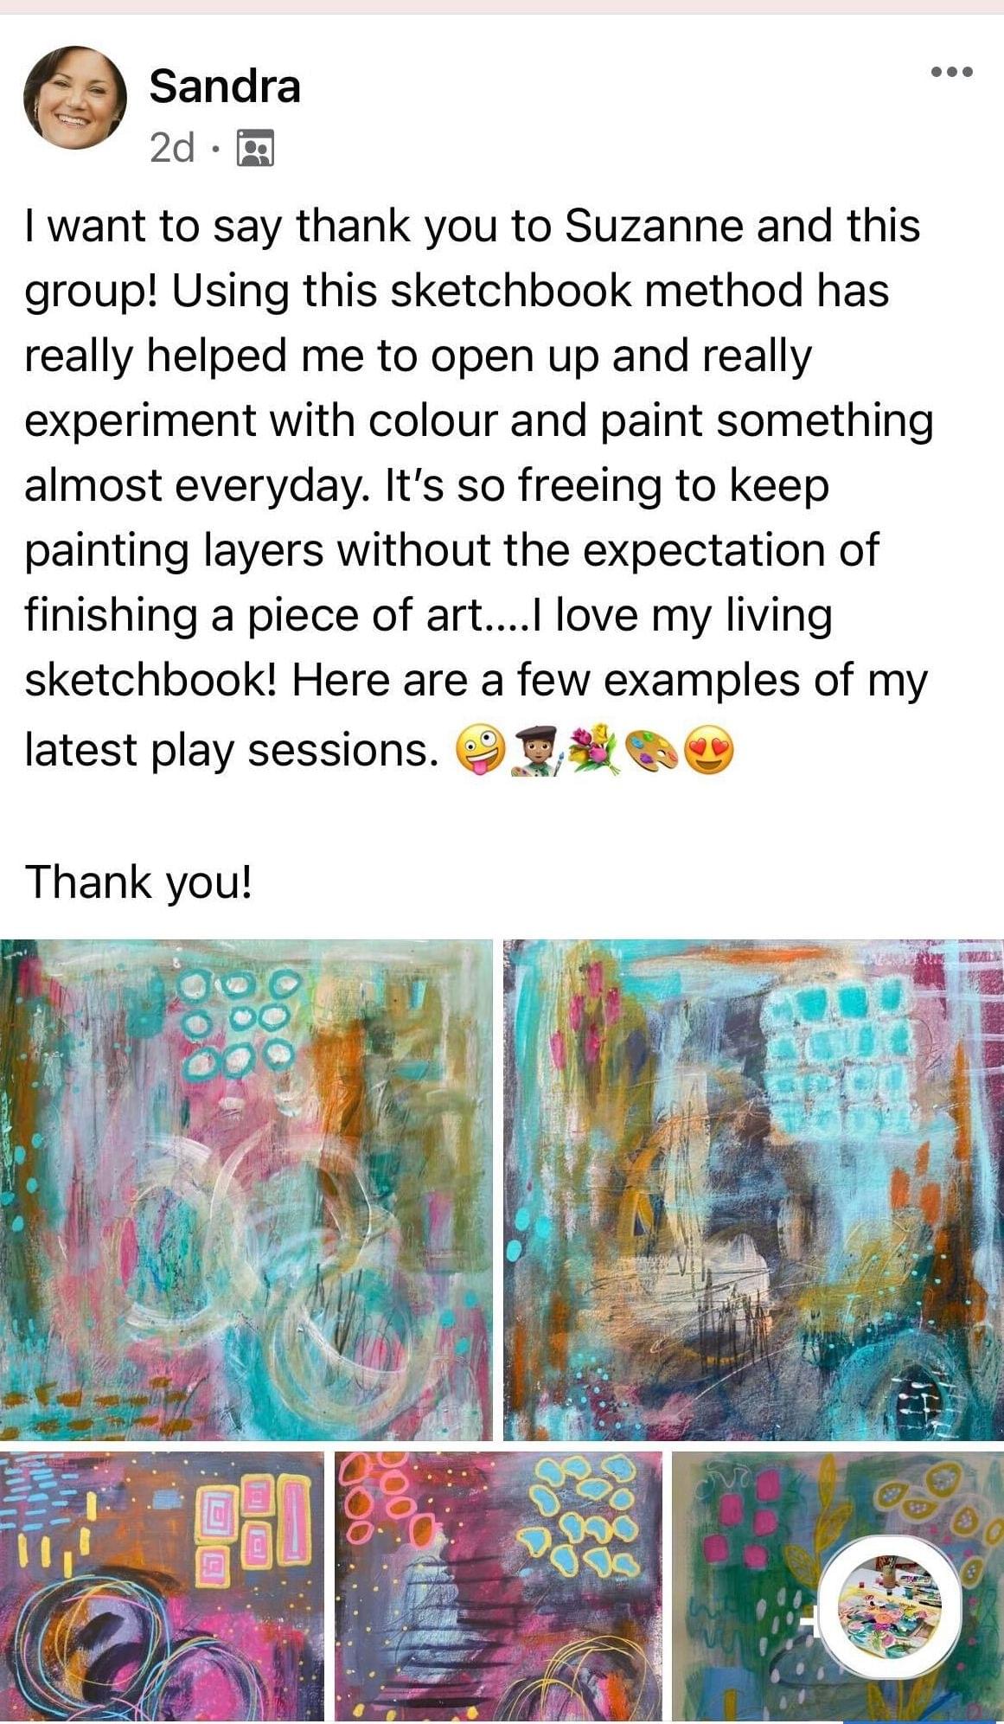Tap Sandra's profile picture
Screen dimensions: 1004x1724
(x=74, y=98)
